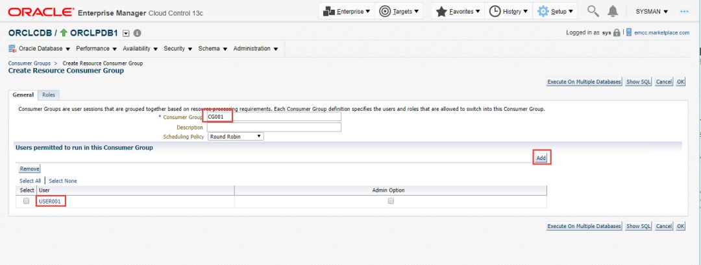Click the Oracle logo
This screenshot has height=265, width=701.
pos(41,12)
